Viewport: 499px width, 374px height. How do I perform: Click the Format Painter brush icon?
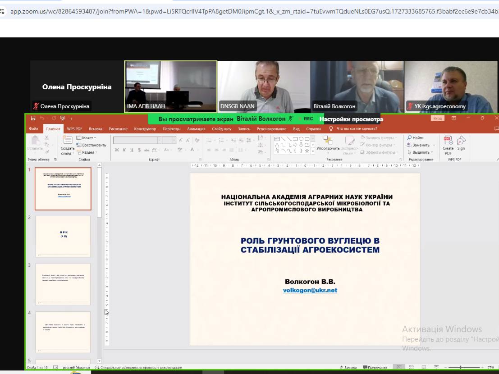click(x=47, y=152)
